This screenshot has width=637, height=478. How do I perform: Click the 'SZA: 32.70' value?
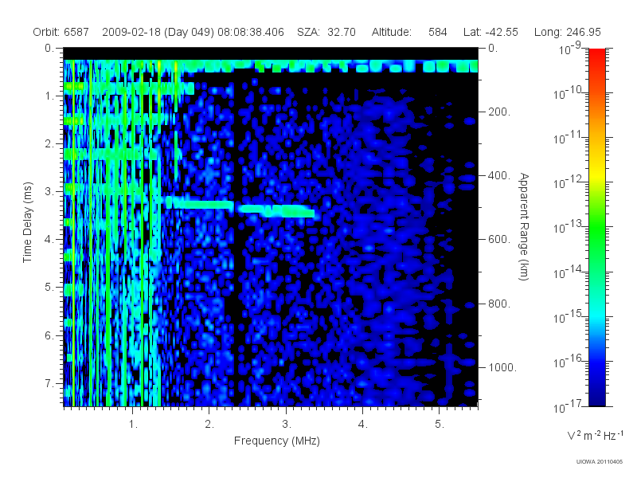[x=326, y=32]
